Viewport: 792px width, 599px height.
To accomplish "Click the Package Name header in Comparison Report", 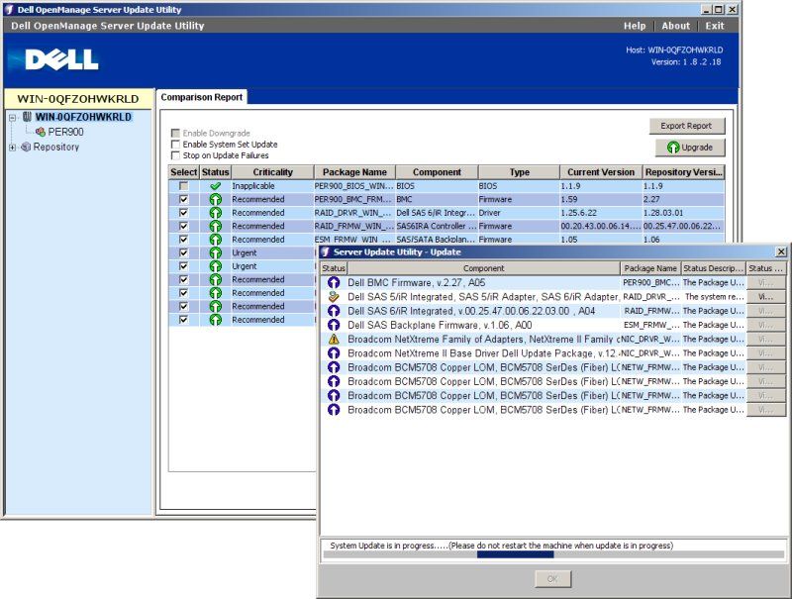I will 354,172.
